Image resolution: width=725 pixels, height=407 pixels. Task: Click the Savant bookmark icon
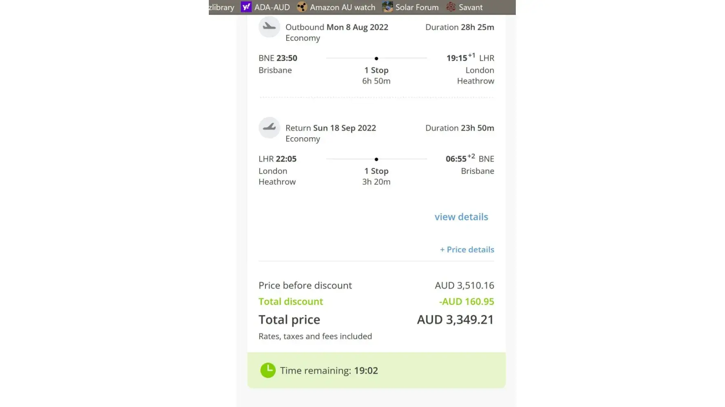[451, 7]
